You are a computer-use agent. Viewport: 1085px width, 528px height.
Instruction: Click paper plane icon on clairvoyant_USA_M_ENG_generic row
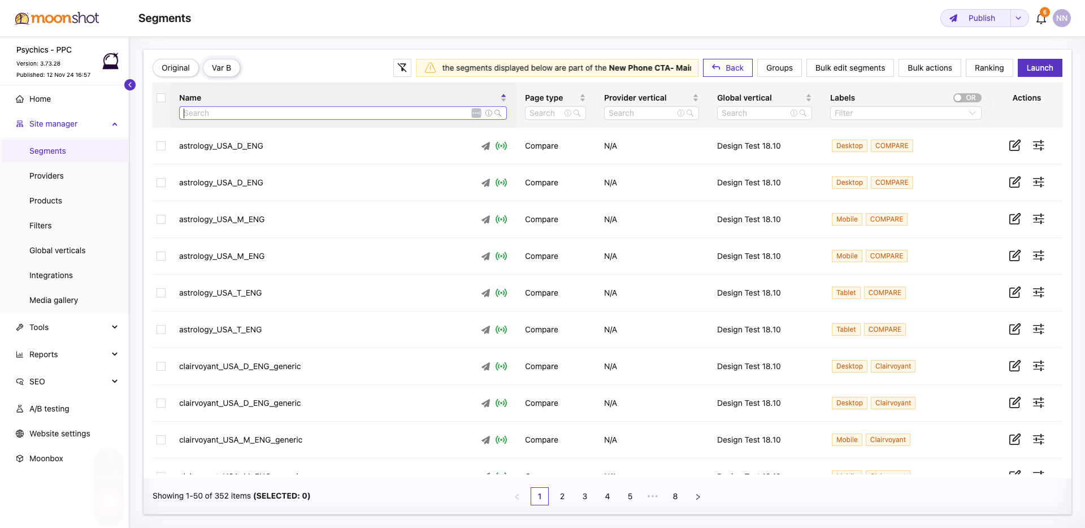[x=485, y=440]
